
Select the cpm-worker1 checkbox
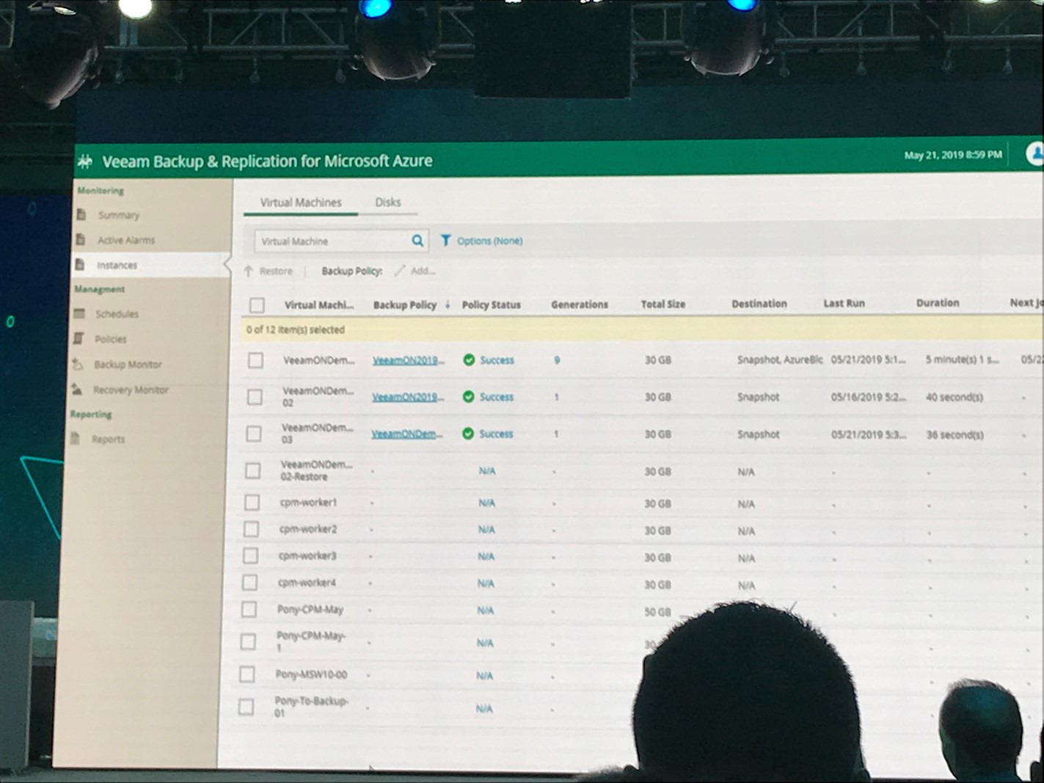click(252, 503)
